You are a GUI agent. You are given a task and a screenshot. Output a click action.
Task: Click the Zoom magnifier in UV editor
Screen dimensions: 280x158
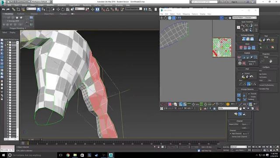(244, 108)
